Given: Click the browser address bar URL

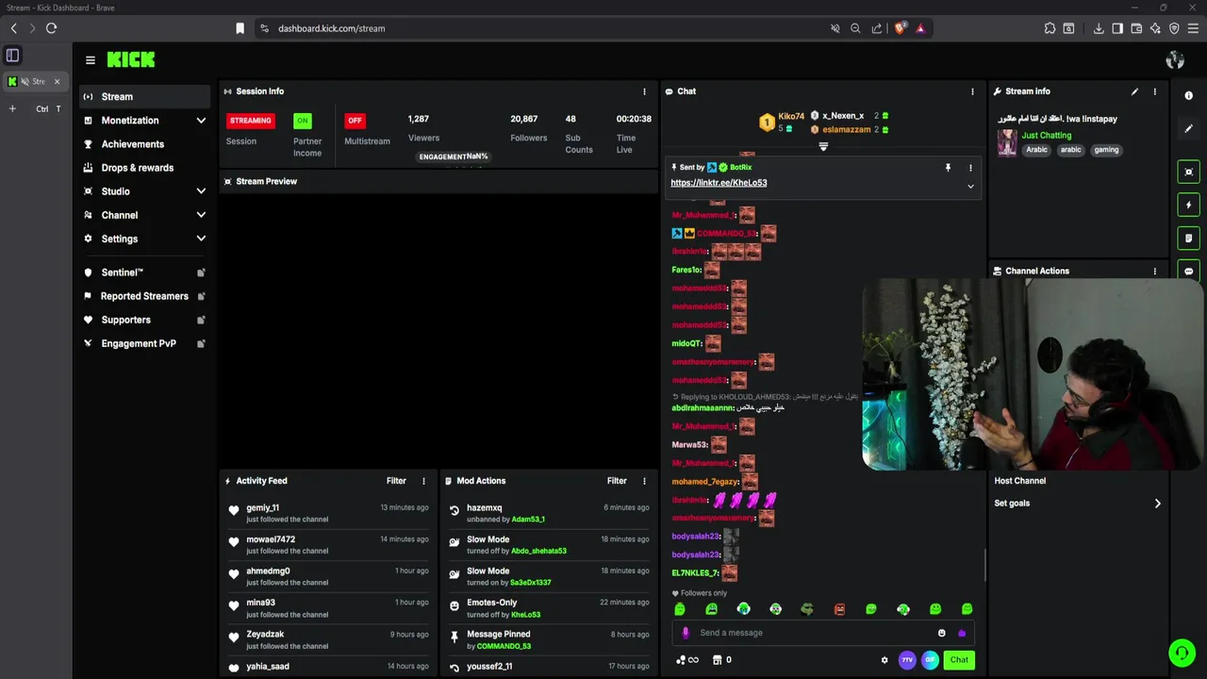Looking at the screenshot, I should coord(331,28).
